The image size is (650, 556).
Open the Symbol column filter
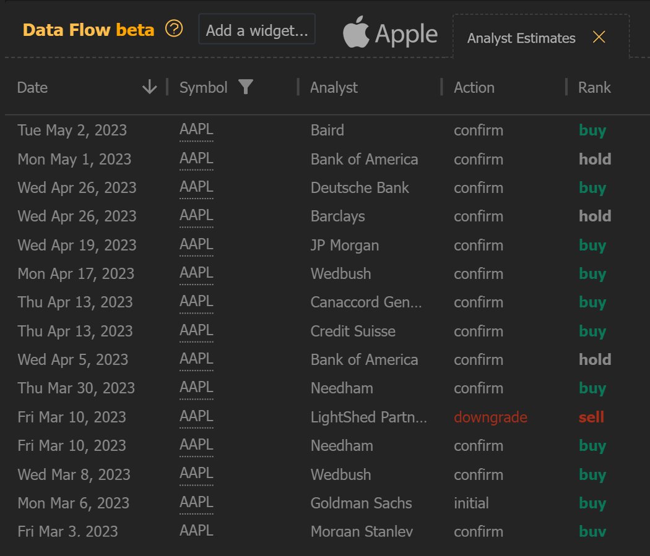(246, 87)
